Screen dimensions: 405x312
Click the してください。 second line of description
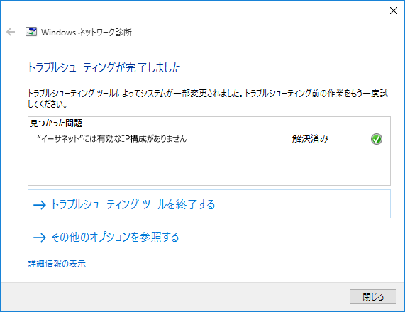tap(48, 104)
